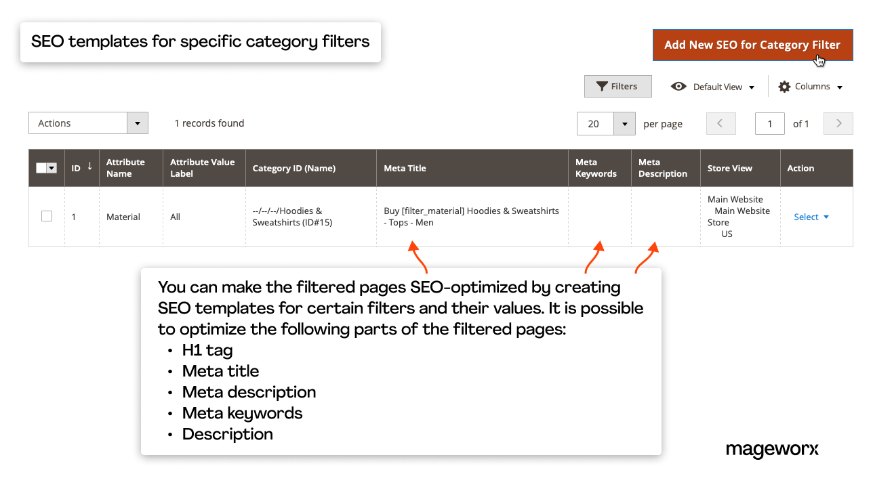Viewport: 873px width, 493px height.
Task: Sort the grid by the ID sort arrow
Action: (x=90, y=167)
